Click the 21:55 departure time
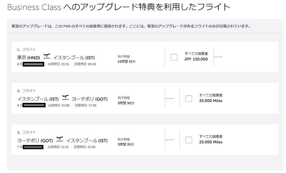Image resolution: width=286 pixels, height=173 pixels. [x=65, y=64]
